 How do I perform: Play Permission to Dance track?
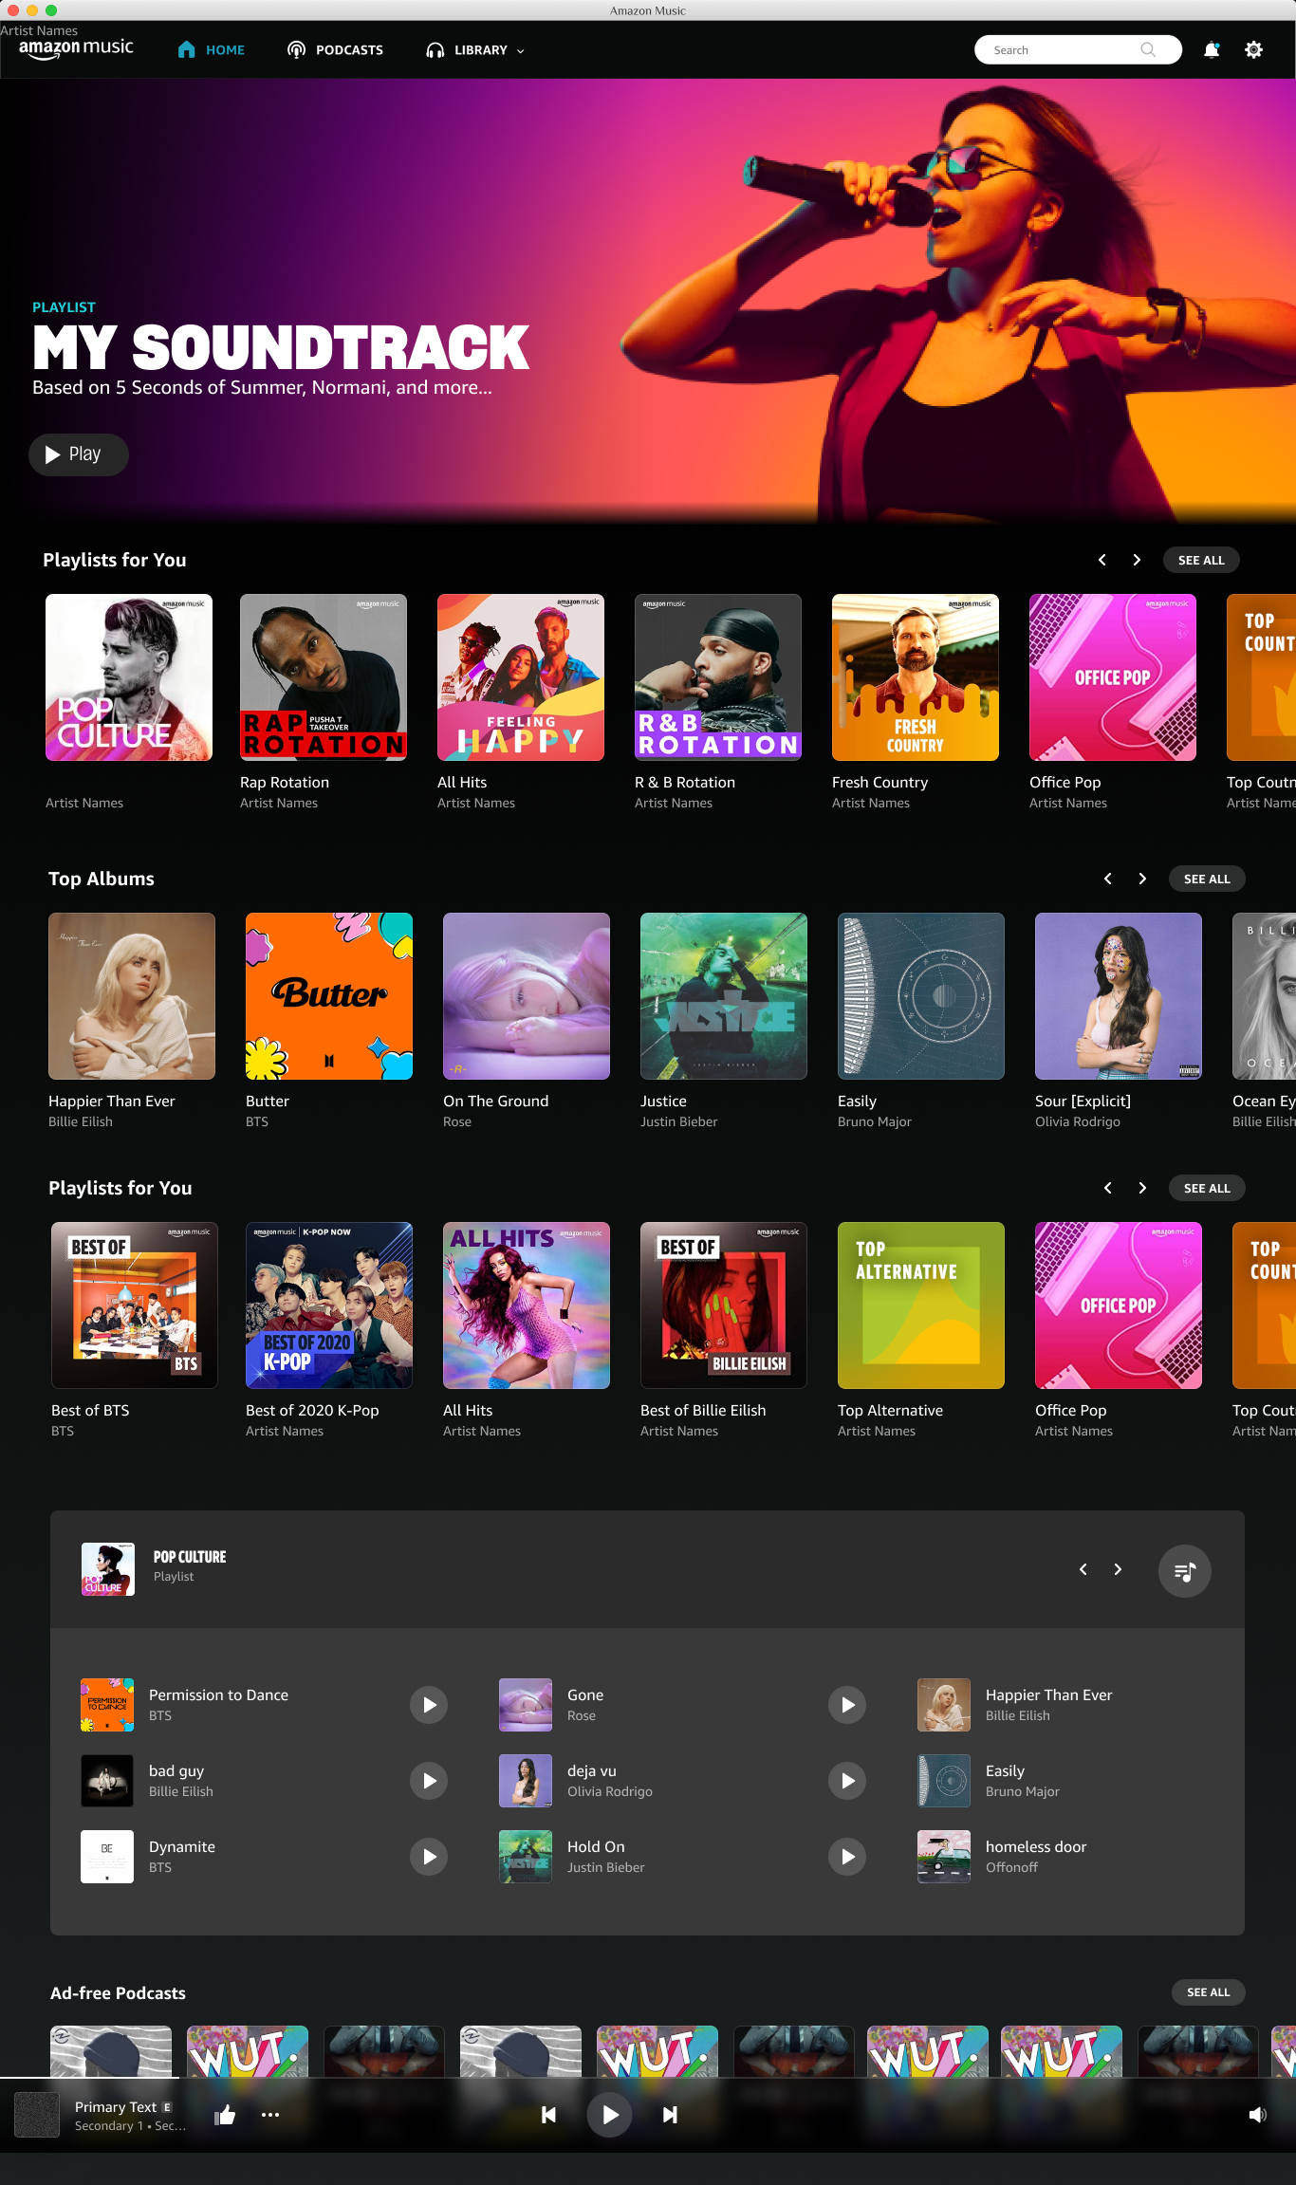coord(429,1705)
